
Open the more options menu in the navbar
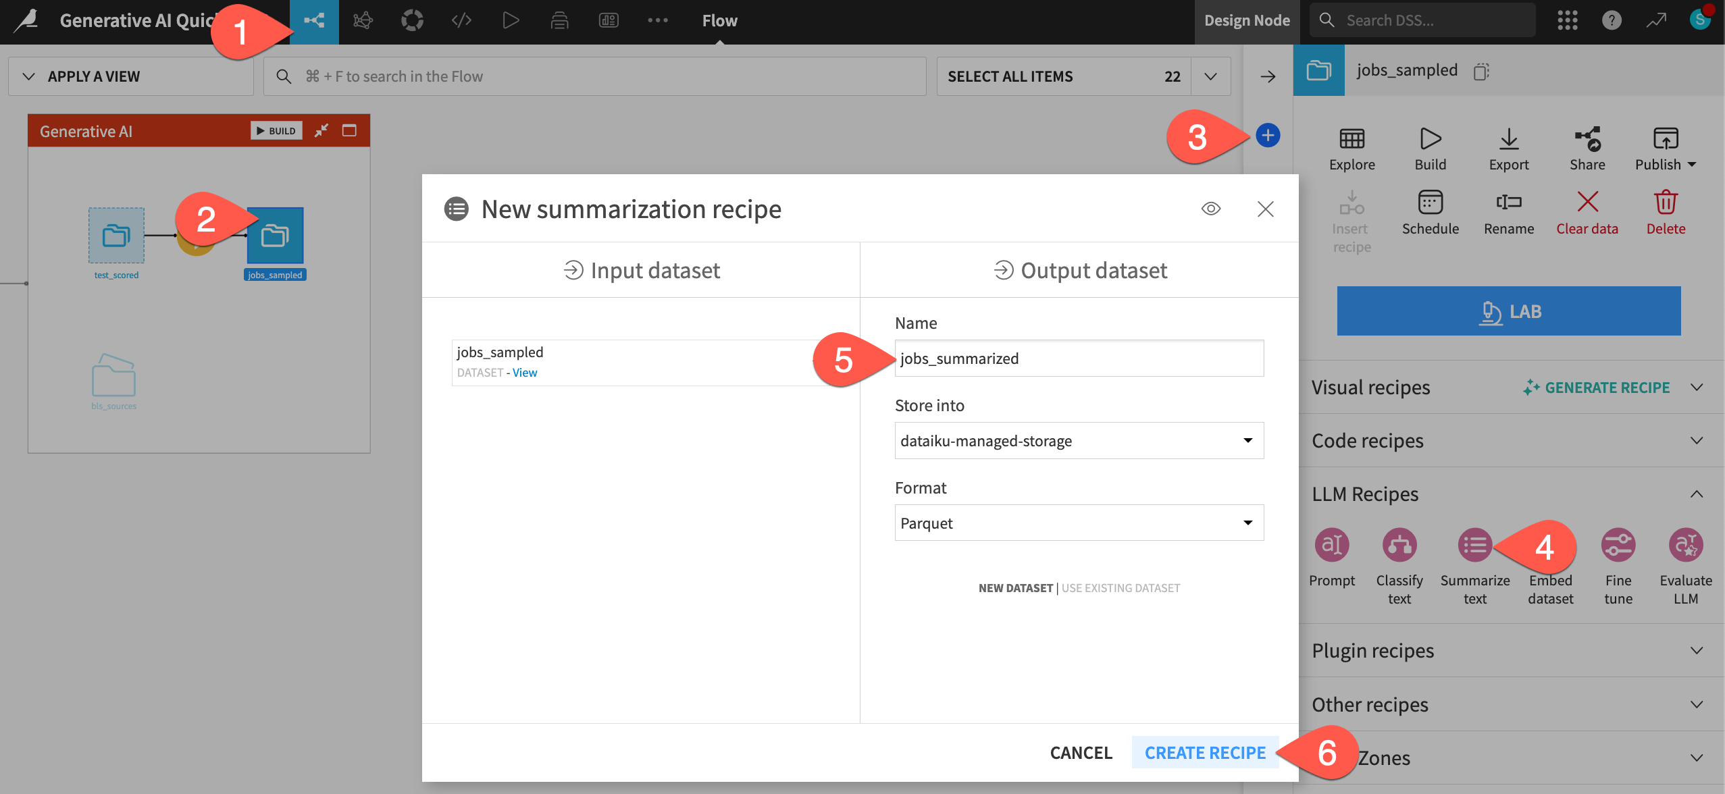click(x=657, y=20)
